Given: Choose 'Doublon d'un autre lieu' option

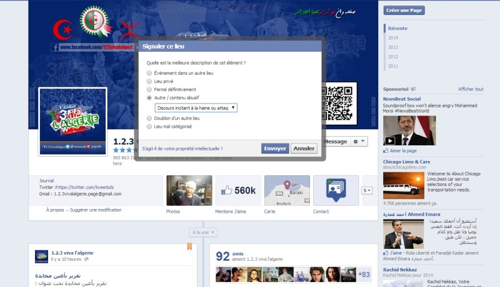Looking at the screenshot, I should coord(149,119).
